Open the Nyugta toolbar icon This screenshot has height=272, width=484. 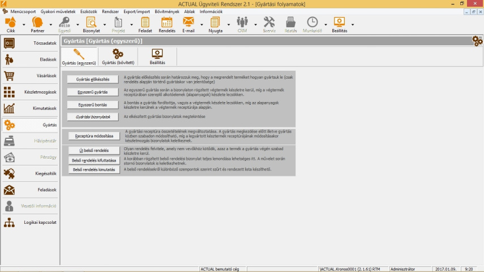click(215, 23)
